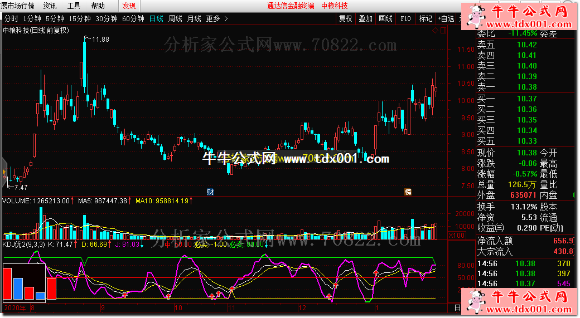Select the 5分钟 chart period
Screen dimensions: 580x318
55,18
